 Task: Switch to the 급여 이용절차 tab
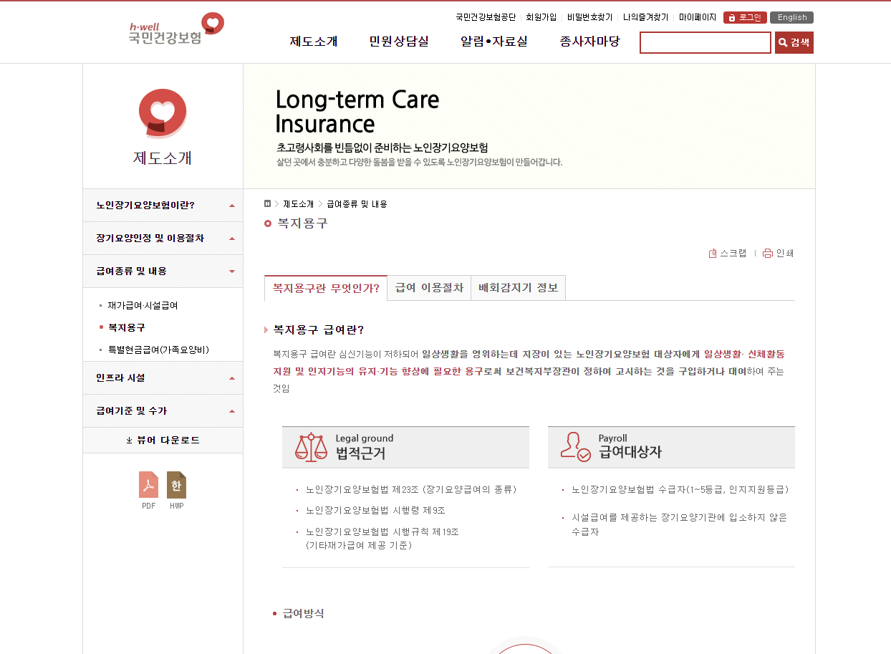[x=428, y=287]
